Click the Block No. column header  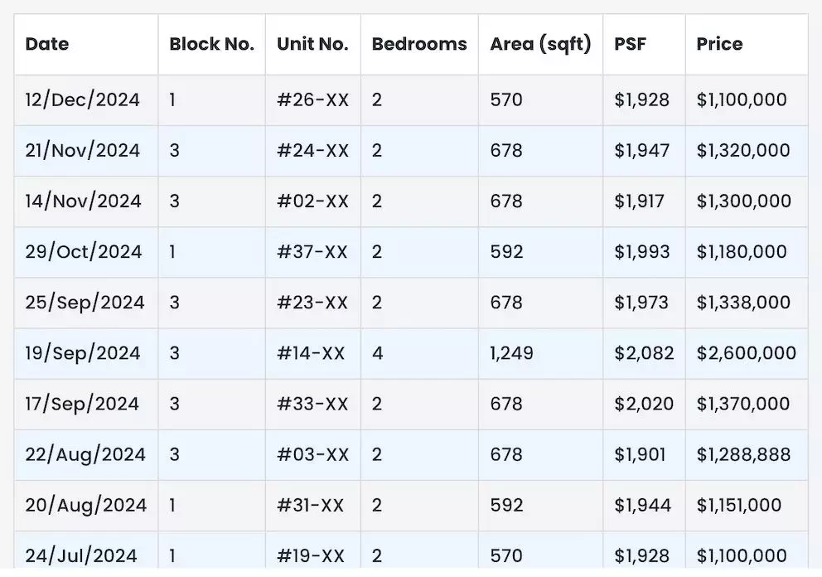pos(212,44)
